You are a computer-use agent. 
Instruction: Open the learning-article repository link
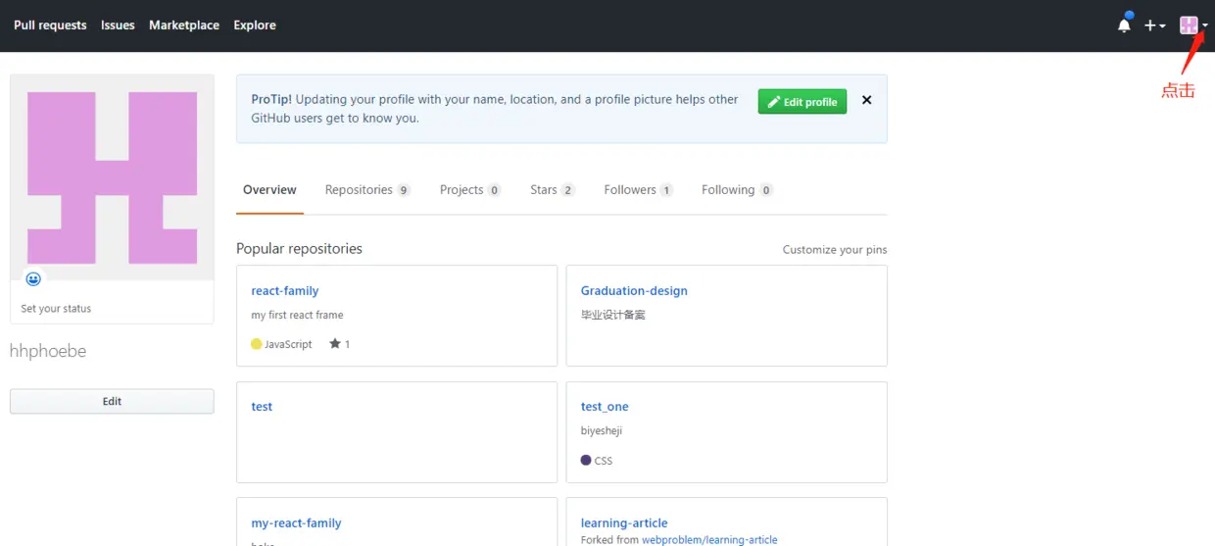(624, 523)
